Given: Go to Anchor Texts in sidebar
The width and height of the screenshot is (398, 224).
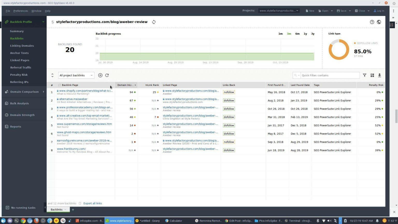Looking at the screenshot, I should tap(19, 53).
